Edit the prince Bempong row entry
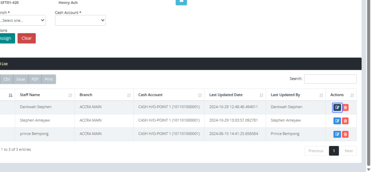This screenshot has height=172, width=371. (x=337, y=134)
